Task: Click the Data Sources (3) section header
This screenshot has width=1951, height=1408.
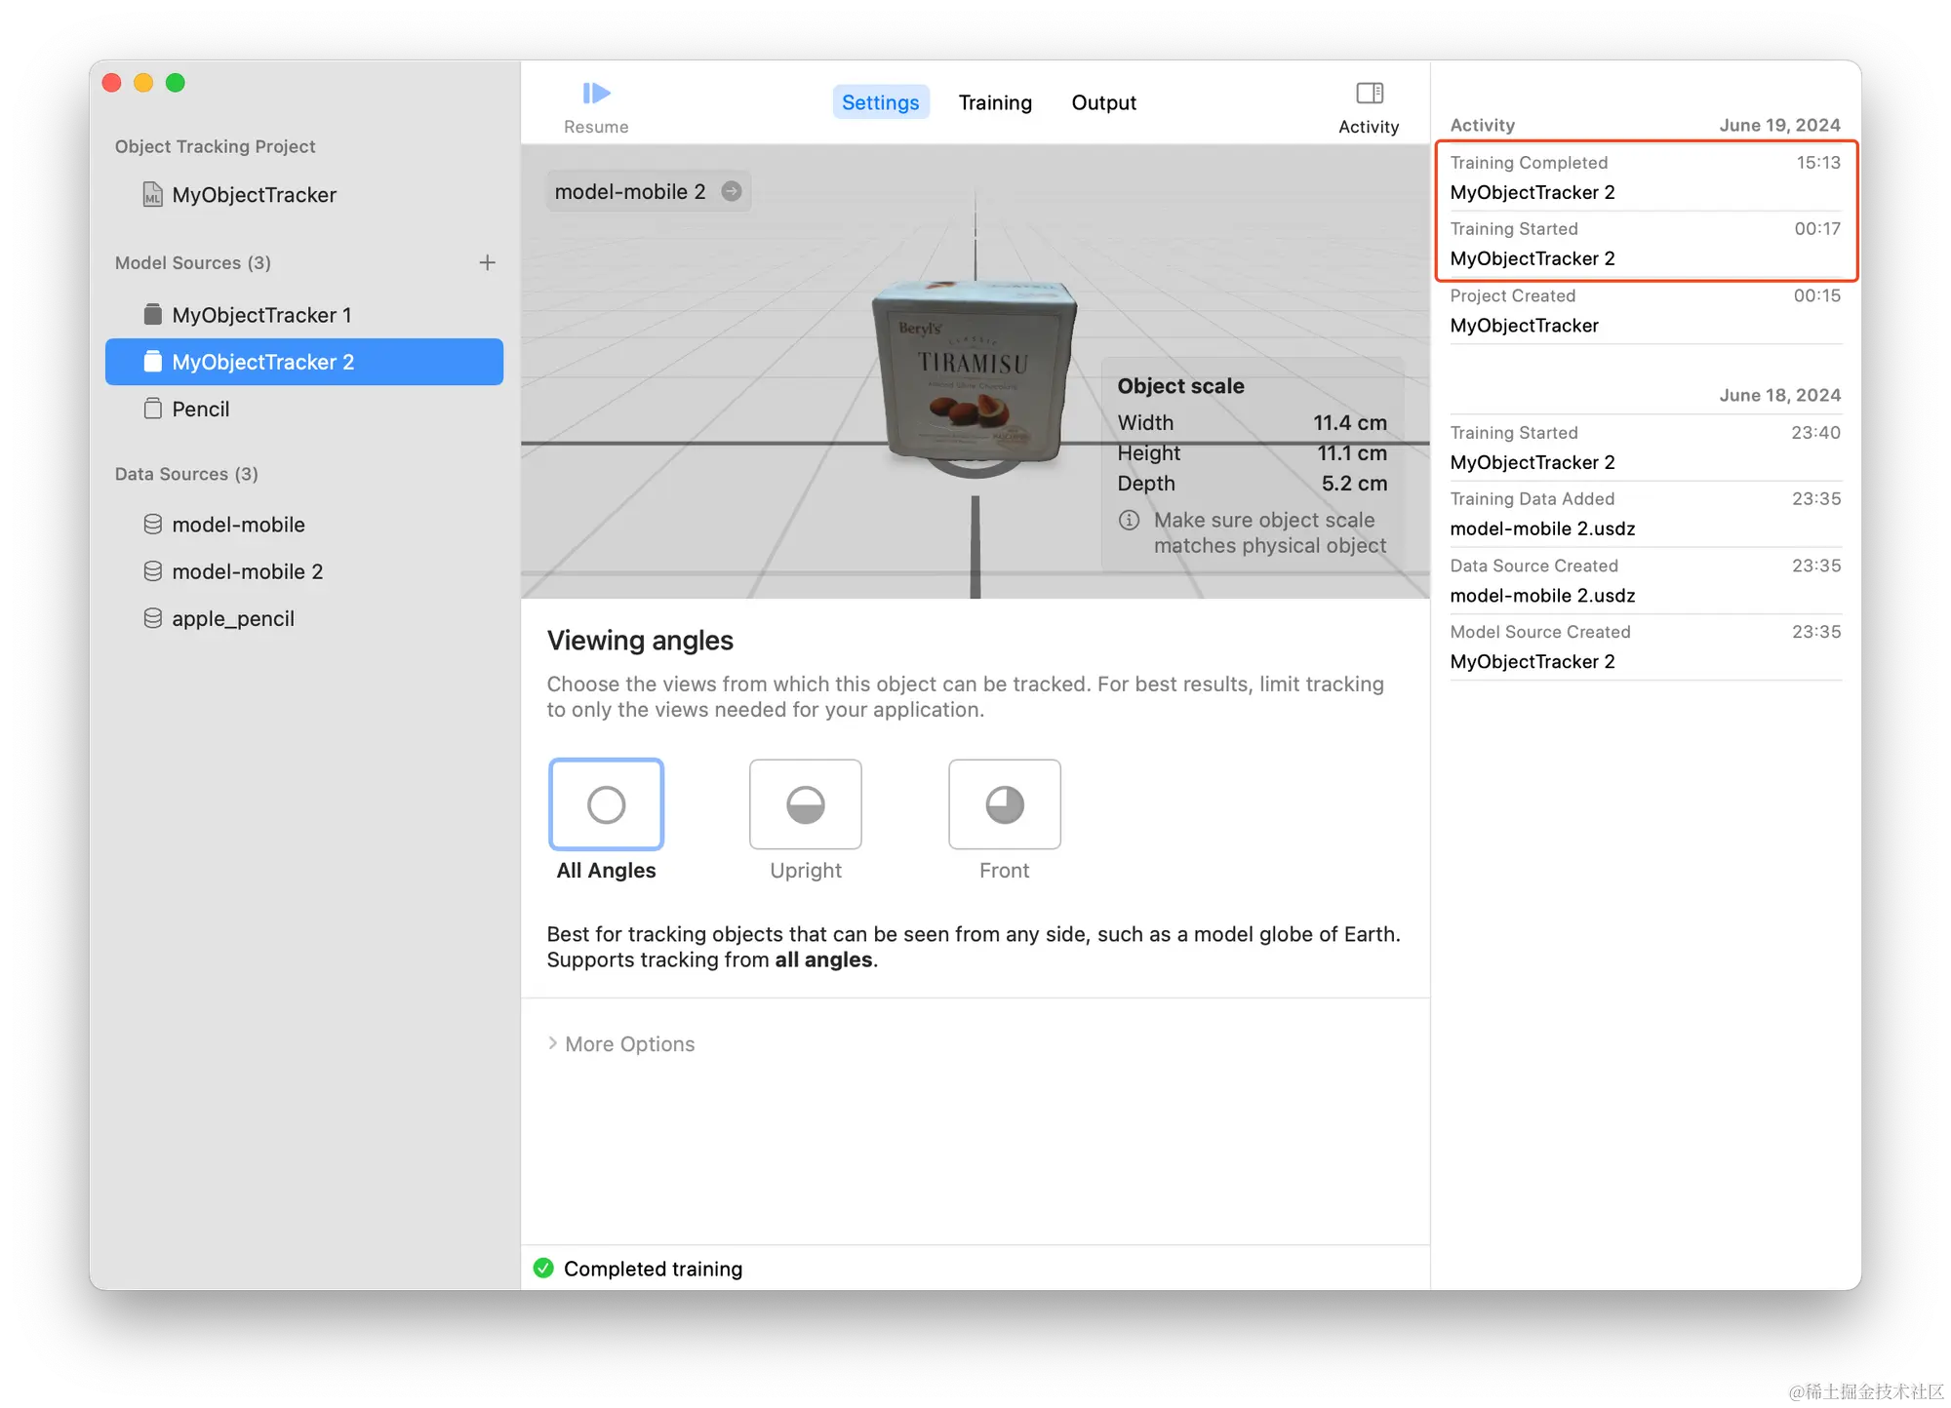Action: click(x=186, y=474)
